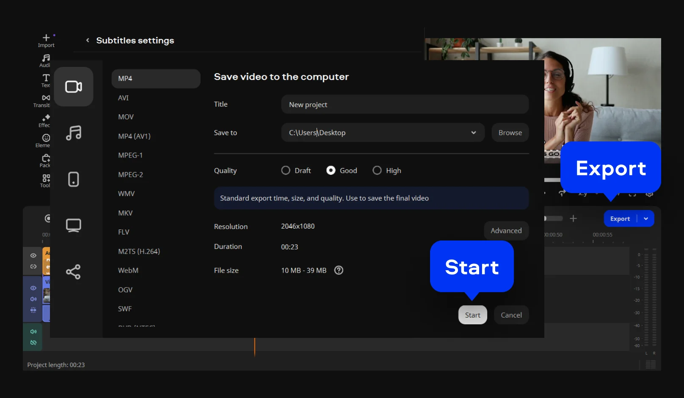Click the 00:00:55 timeline ruler mark
This screenshot has width=684, height=398.
(x=602, y=235)
